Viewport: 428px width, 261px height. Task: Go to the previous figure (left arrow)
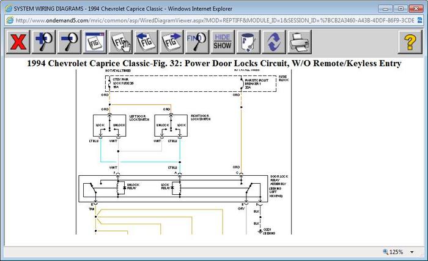pyautogui.click(x=146, y=42)
